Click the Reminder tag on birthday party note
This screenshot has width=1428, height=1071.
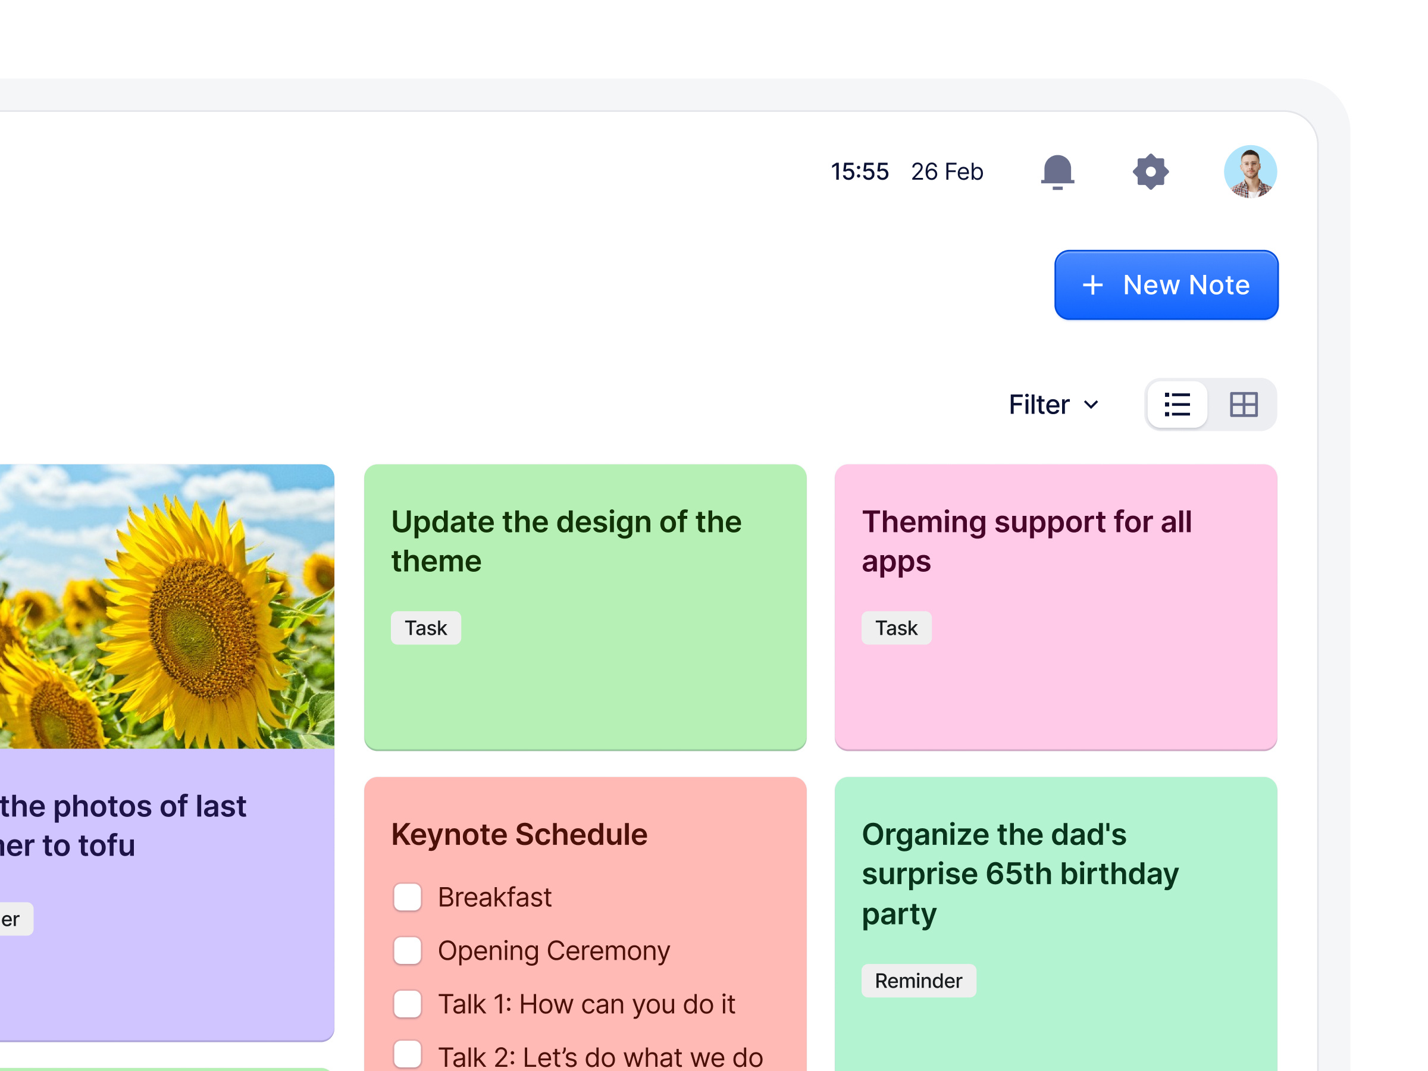coord(919,981)
